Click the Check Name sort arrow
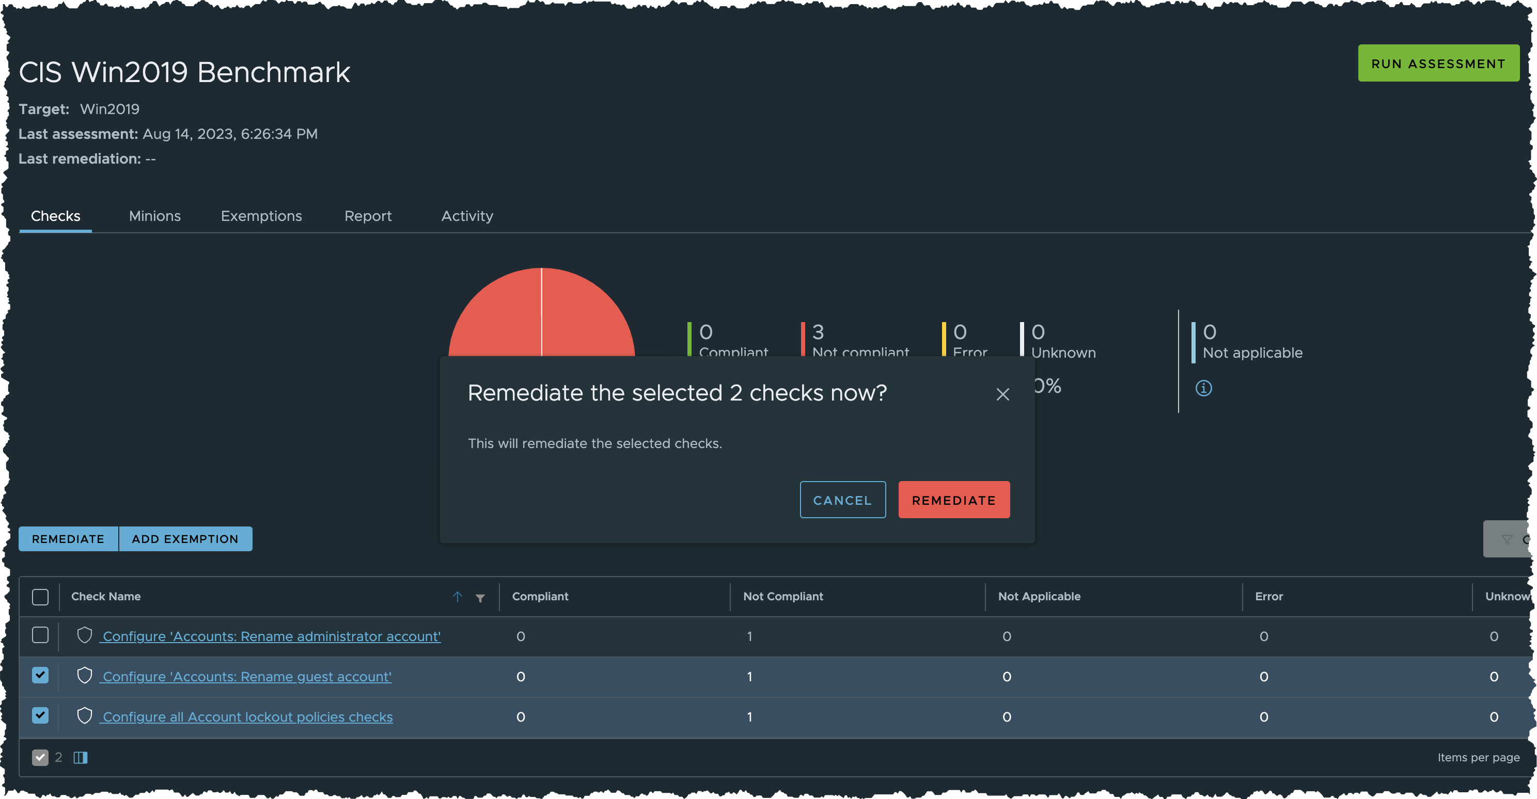This screenshot has height=799, width=1537. tap(457, 596)
